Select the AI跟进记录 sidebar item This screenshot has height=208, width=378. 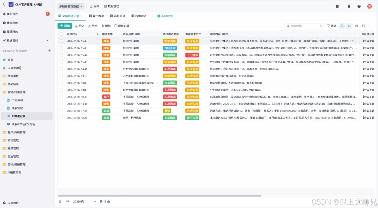pyautogui.click(x=26, y=116)
